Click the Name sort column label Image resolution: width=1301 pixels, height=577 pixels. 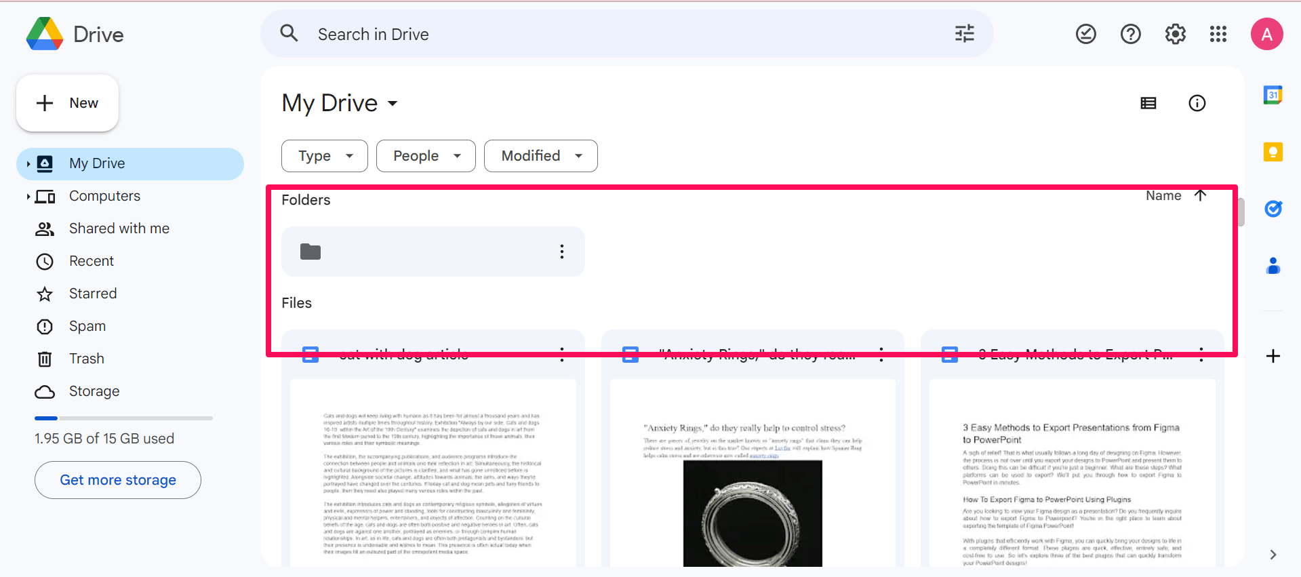1163,195
